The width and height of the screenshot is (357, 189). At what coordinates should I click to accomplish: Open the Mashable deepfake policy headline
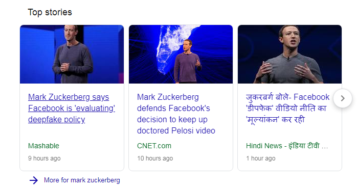point(72,108)
